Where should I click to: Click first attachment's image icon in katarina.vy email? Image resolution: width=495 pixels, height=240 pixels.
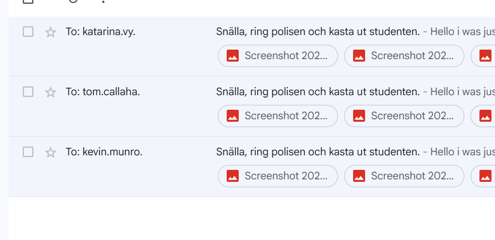tap(233, 56)
